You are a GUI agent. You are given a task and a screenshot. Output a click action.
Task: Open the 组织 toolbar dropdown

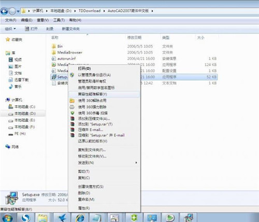[x=10, y=29]
